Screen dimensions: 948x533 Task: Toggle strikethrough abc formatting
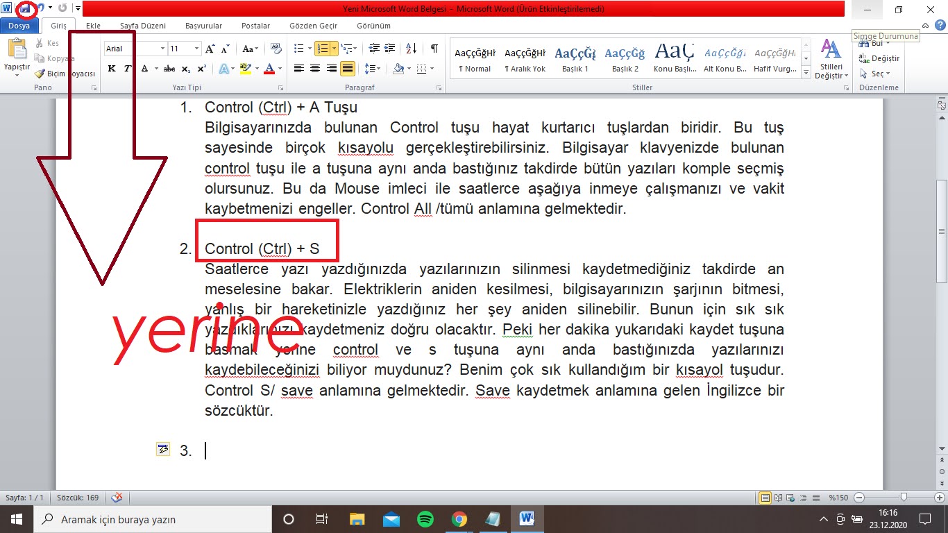pyautogui.click(x=169, y=69)
